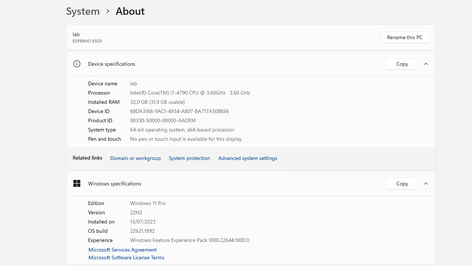
Task: Select Device ID value 68DA3168-9AC1
Action: pos(180,111)
